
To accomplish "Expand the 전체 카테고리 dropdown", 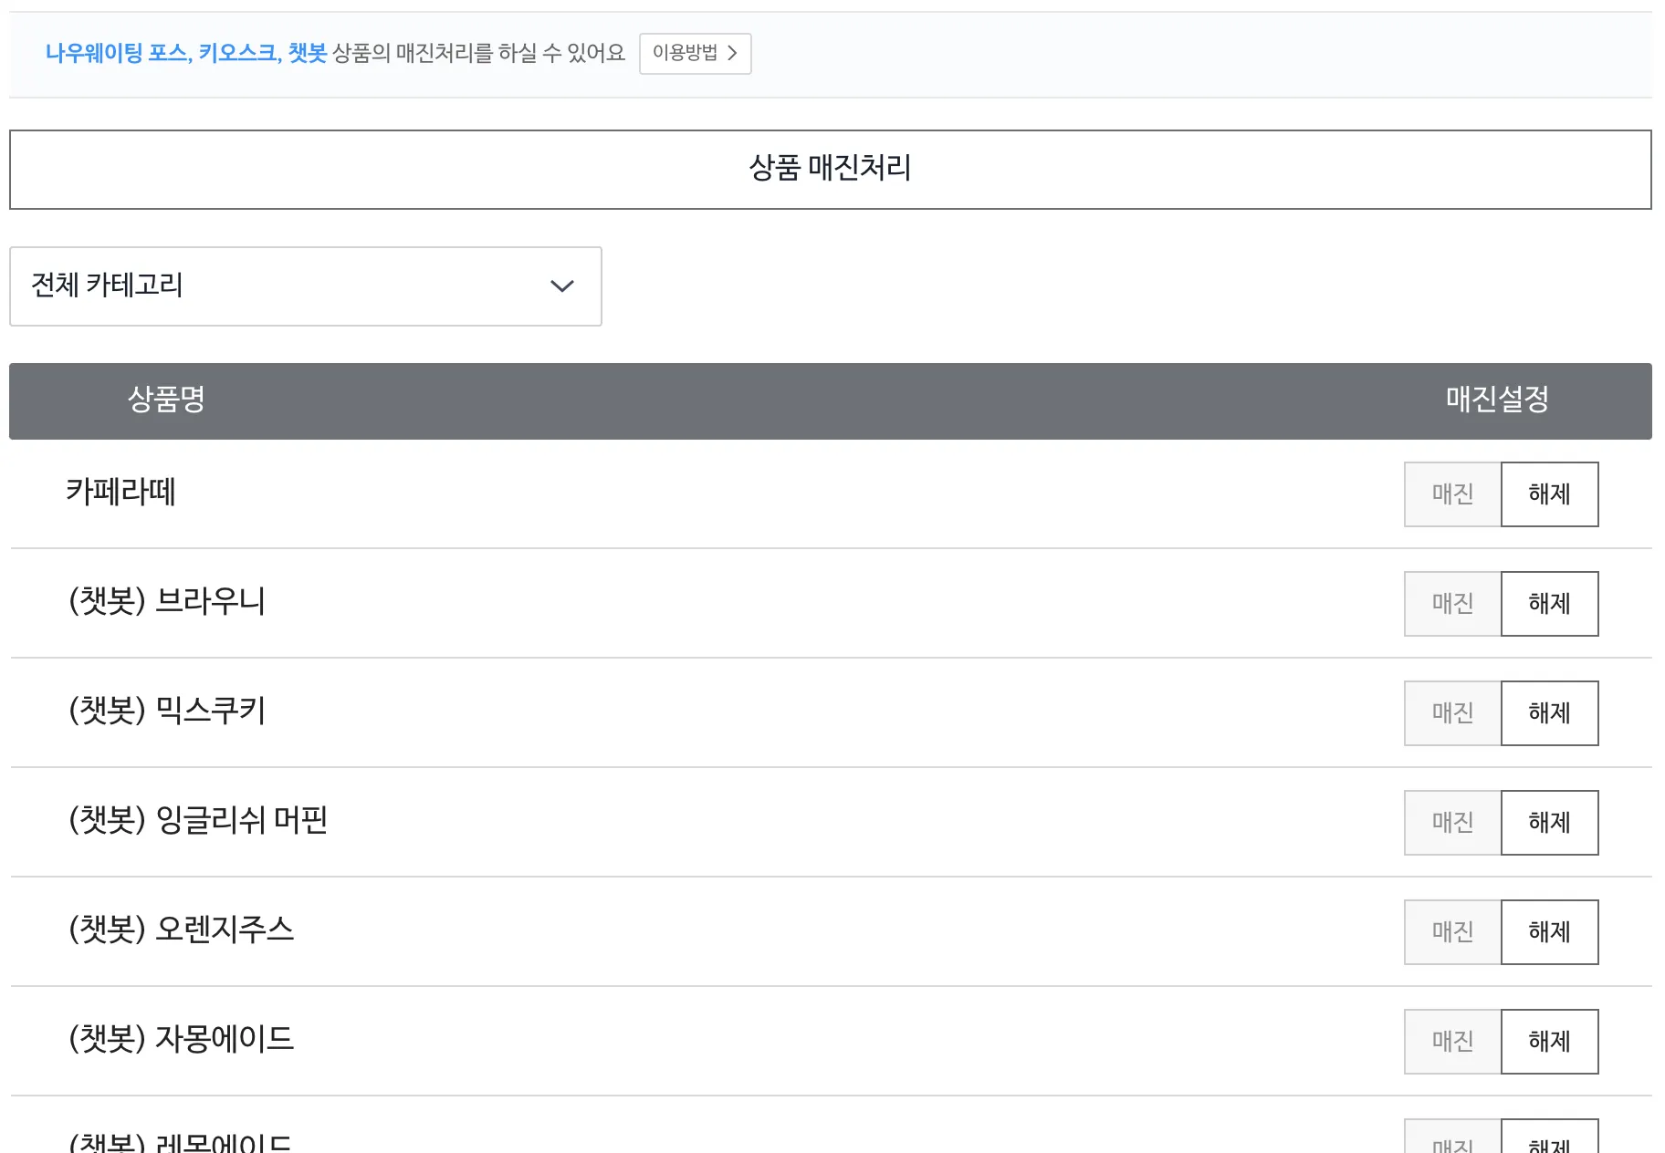I will 306,286.
